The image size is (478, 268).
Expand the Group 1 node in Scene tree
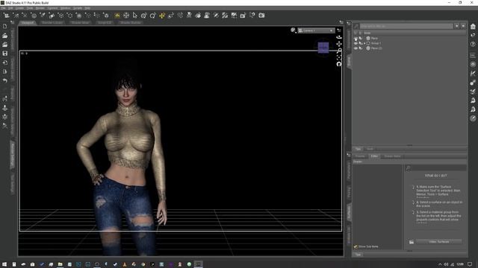point(364,43)
